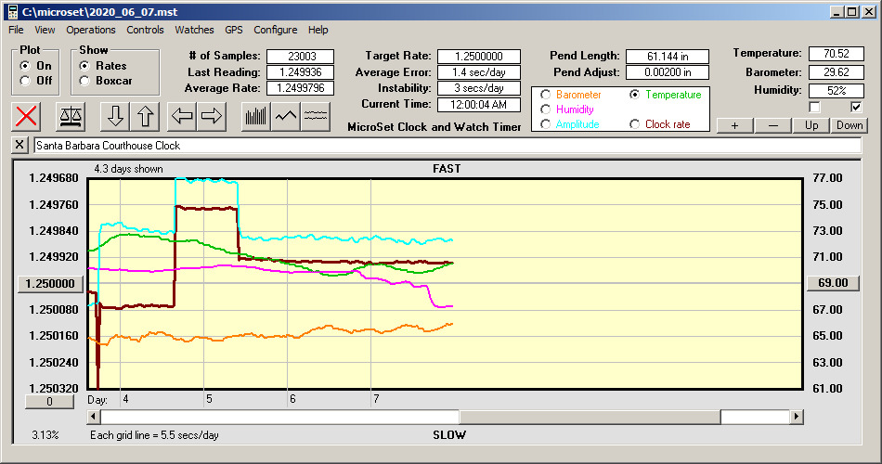
Task: Click the Down button
Action: [x=849, y=125]
